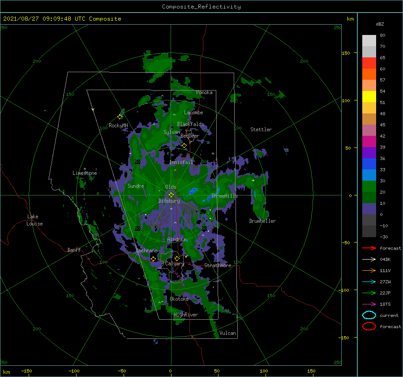The height and width of the screenshot is (377, 403).
Task: Click the yellow radar-site diamond between Olds and Didsbury
Action: (171, 195)
